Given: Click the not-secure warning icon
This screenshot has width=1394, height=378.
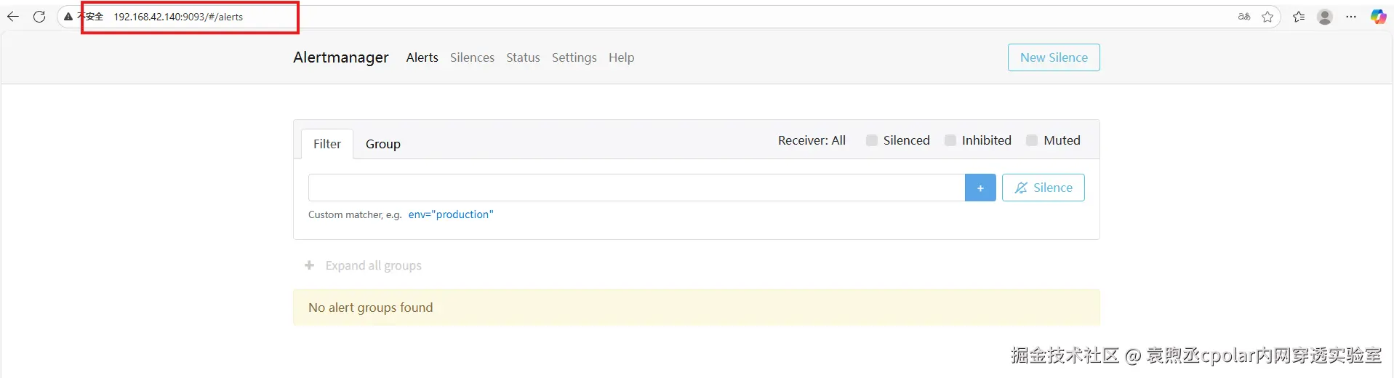Looking at the screenshot, I should [68, 17].
